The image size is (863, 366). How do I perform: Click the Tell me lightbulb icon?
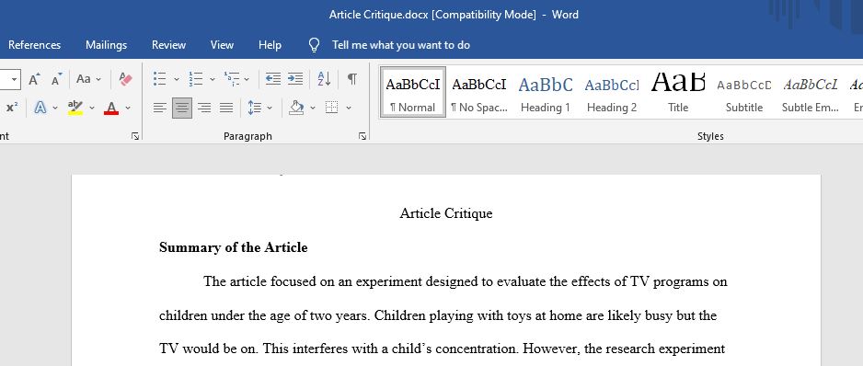click(x=314, y=45)
